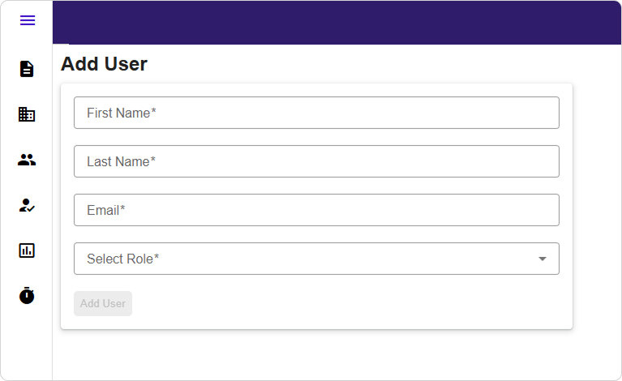
Task: Click the purple top header bar
Action: [x=337, y=22]
